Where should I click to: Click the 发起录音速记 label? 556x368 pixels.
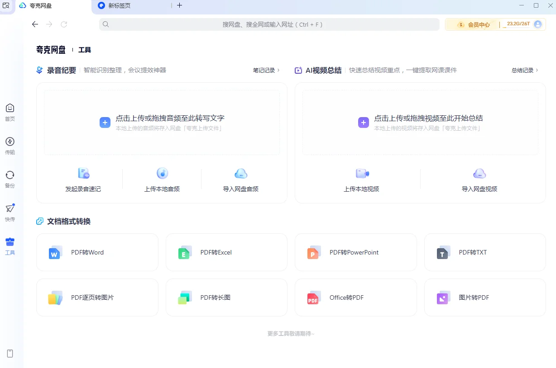(x=83, y=189)
